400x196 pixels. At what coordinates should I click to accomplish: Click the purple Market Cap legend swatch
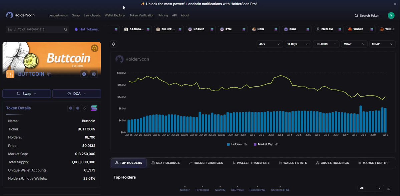click(255, 144)
